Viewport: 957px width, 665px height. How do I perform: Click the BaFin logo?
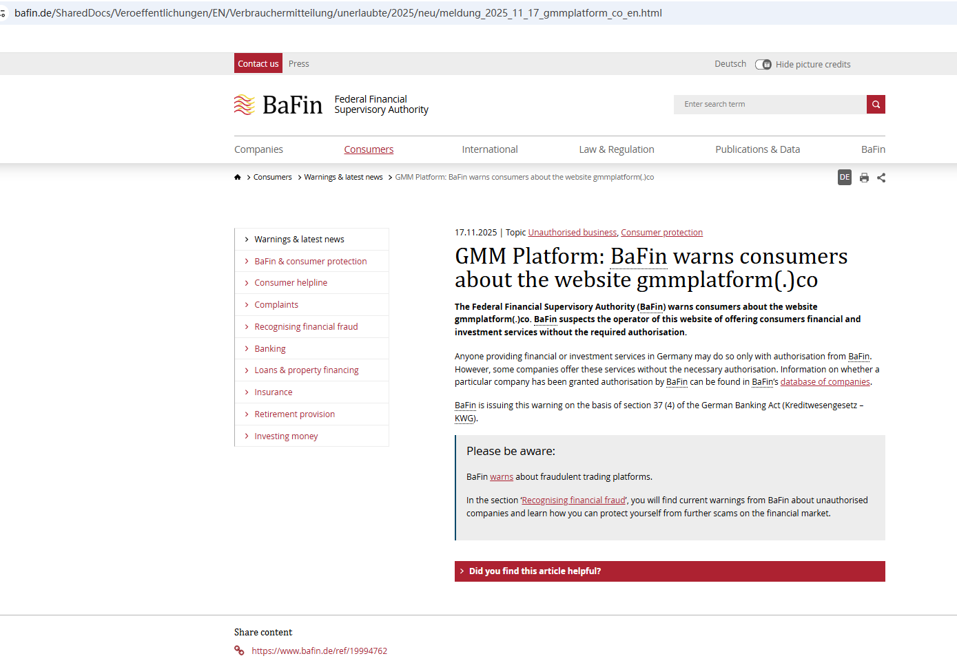(x=278, y=105)
